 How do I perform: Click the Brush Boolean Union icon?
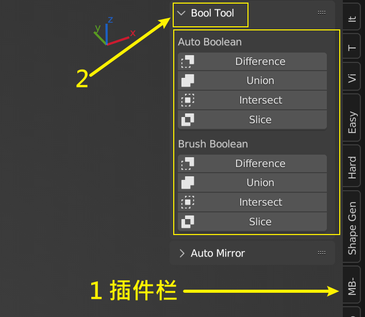188,182
